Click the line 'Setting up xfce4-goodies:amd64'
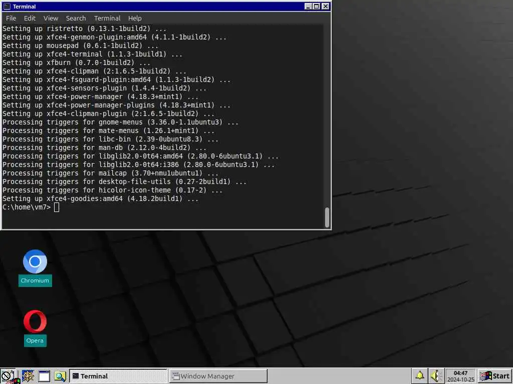 pyautogui.click(x=100, y=198)
